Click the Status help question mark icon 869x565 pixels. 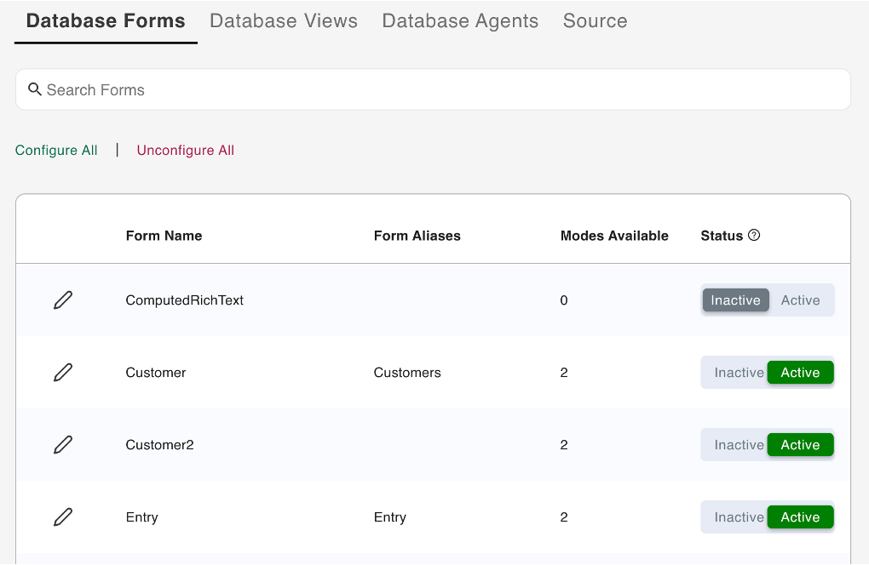pyautogui.click(x=754, y=236)
